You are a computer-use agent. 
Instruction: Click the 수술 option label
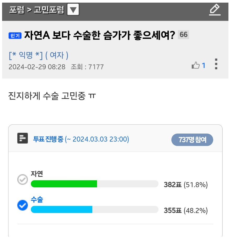pyautogui.click(x=37, y=200)
